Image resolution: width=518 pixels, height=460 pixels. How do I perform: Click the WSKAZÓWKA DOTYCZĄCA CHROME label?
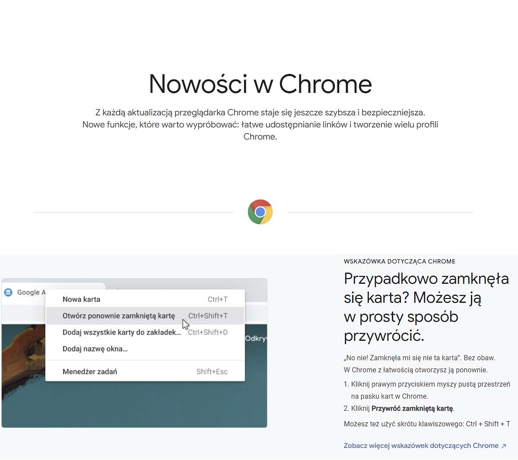pos(399,261)
